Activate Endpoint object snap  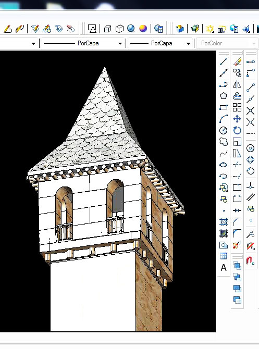tap(251, 88)
